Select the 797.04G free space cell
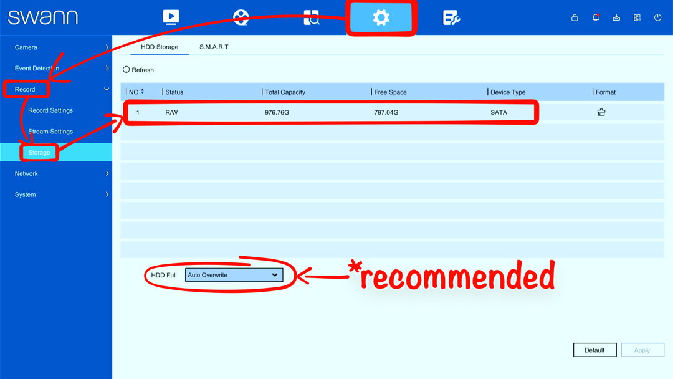 [x=386, y=112]
